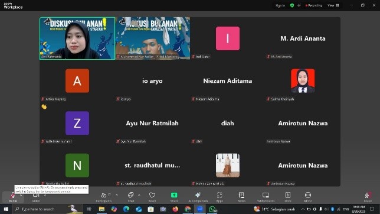Screen dimensions: 380x214
Task: Expand audio options arrow next to Audio
Action: [x=21, y=195]
